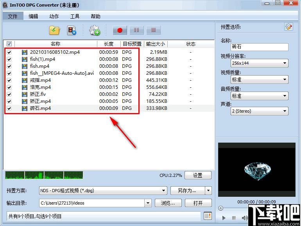Uncheck 矫正.mp4 checkbox
The image size is (301, 226).
coord(9,101)
